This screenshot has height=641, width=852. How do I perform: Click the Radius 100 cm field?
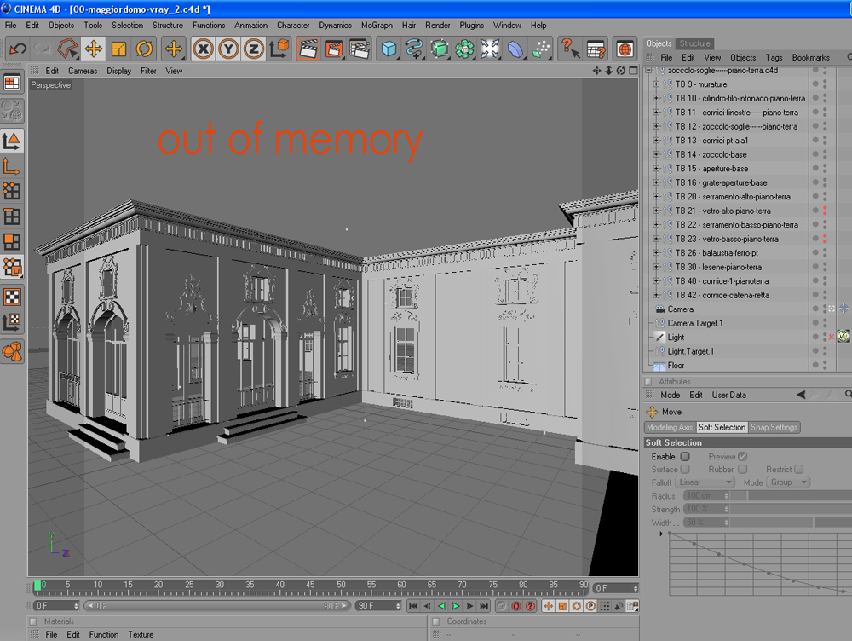pyautogui.click(x=706, y=496)
